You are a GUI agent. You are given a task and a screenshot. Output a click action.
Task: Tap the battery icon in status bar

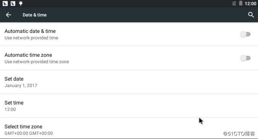(x=241, y=4)
